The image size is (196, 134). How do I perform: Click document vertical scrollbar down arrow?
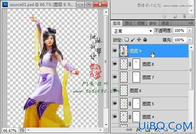pyautogui.click(x=106, y=125)
